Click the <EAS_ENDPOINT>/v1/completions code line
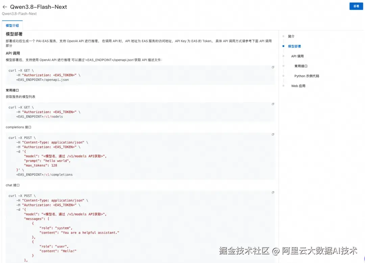 click(44, 175)
